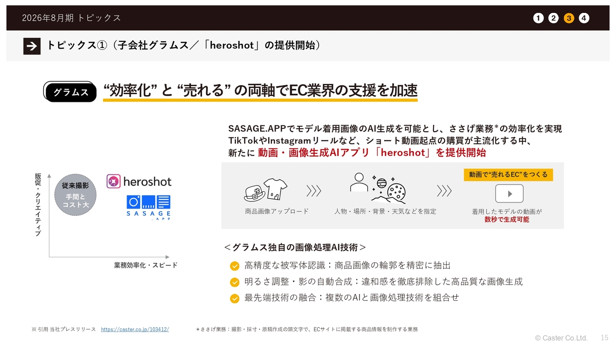Screen dimensions: 616x346
Task: Click the second triple chevron before video
Action: [444, 191]
